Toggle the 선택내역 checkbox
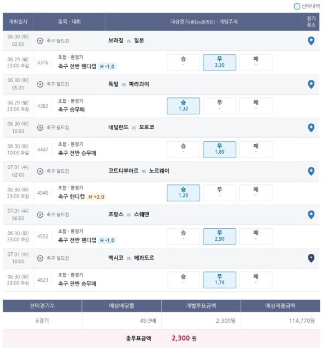The height and width of the screenshot is (348, 328). (297, 6)
